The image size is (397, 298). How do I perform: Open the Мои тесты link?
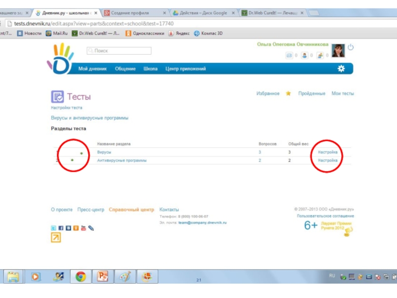342,93
